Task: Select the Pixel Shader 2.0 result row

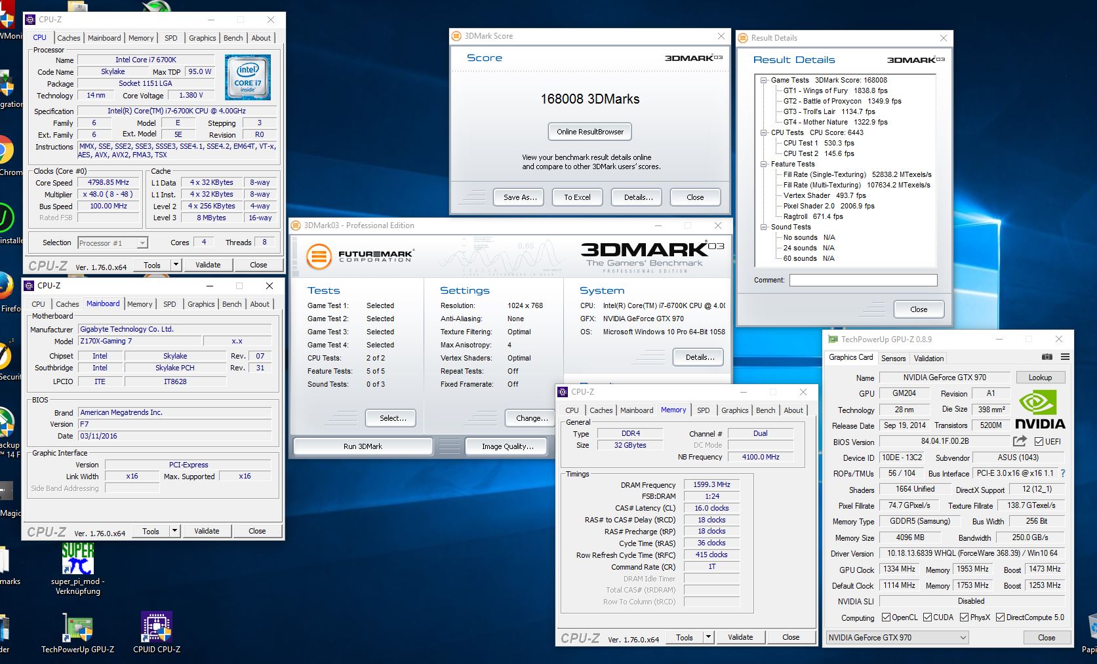Action: (829, 206)
